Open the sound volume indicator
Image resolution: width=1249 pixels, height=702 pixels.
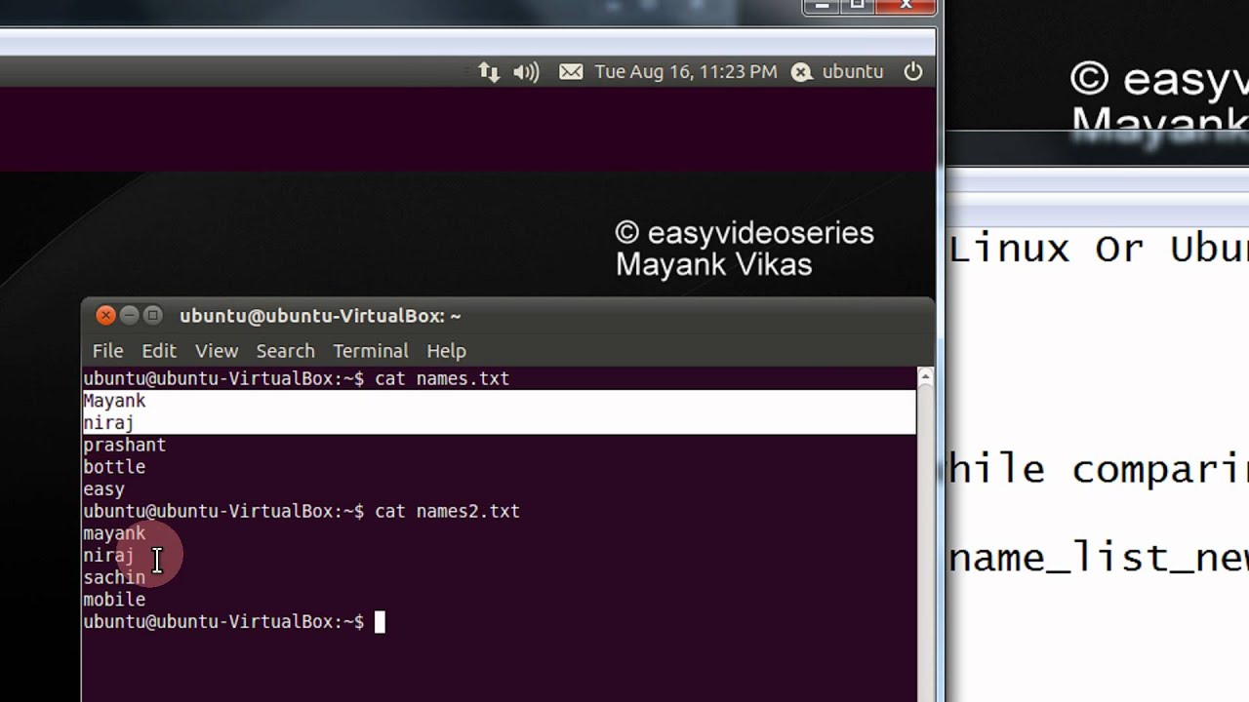[526, 71]
